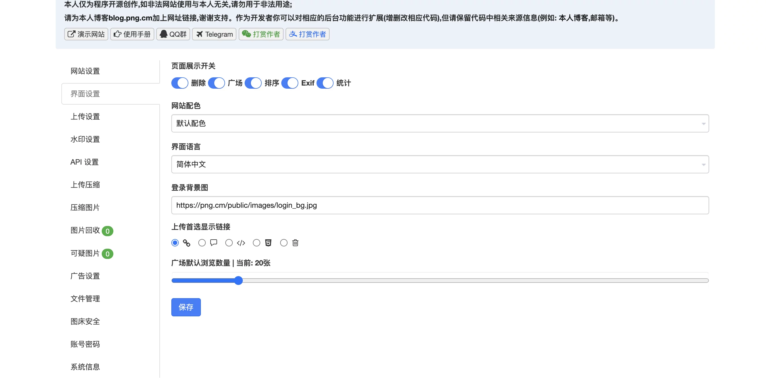Click the QQ群 button

pos(173,34)
